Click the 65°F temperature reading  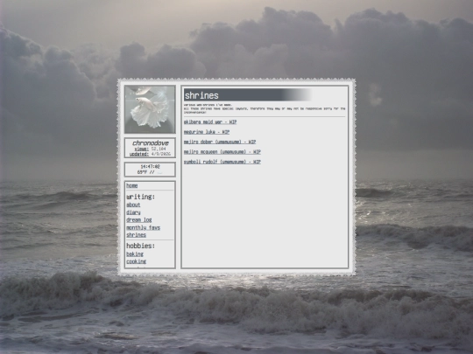pyautogui.click(x=143, y=172)
